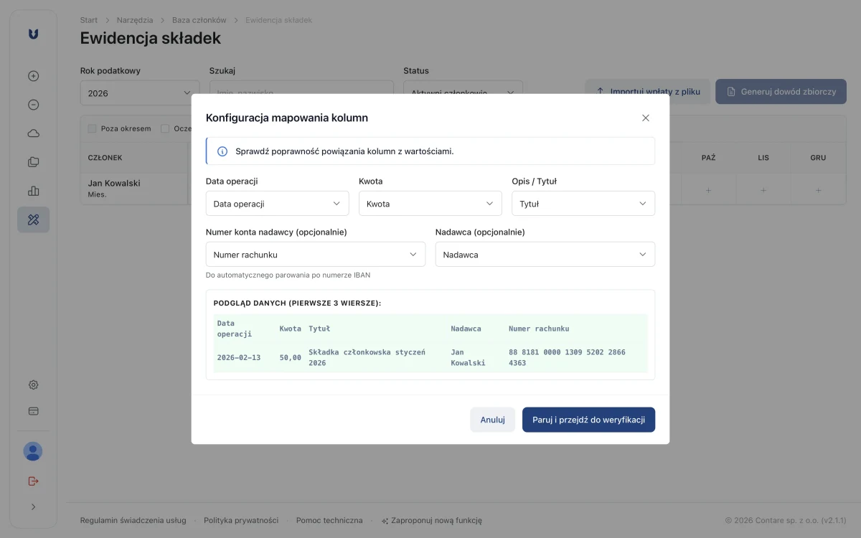Click Paruj i przejdź do weryfikacji
Viewport: 861px width, 538px height.
point(588,420)
